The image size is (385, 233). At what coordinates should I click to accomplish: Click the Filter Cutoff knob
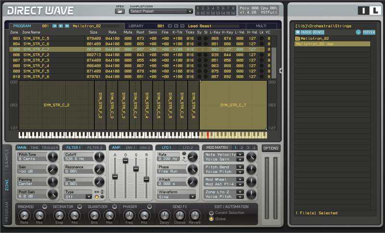point(100,157)
